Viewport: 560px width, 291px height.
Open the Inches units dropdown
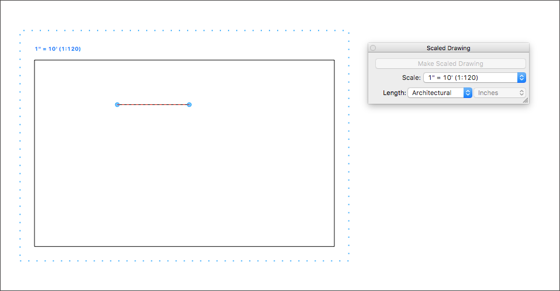pos(499,93)
